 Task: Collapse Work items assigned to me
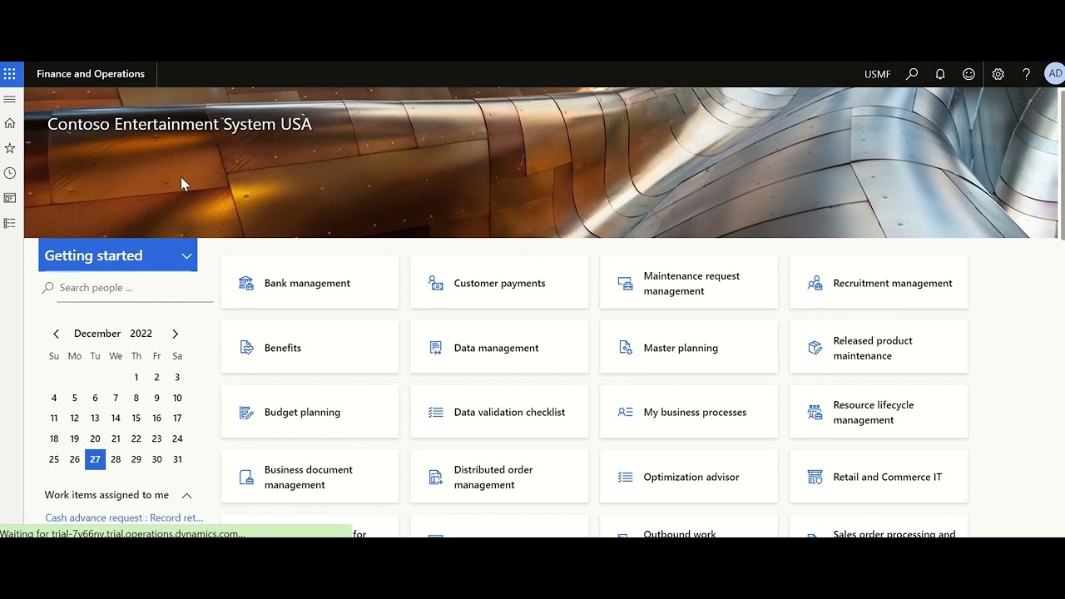[x=186, y=495]
